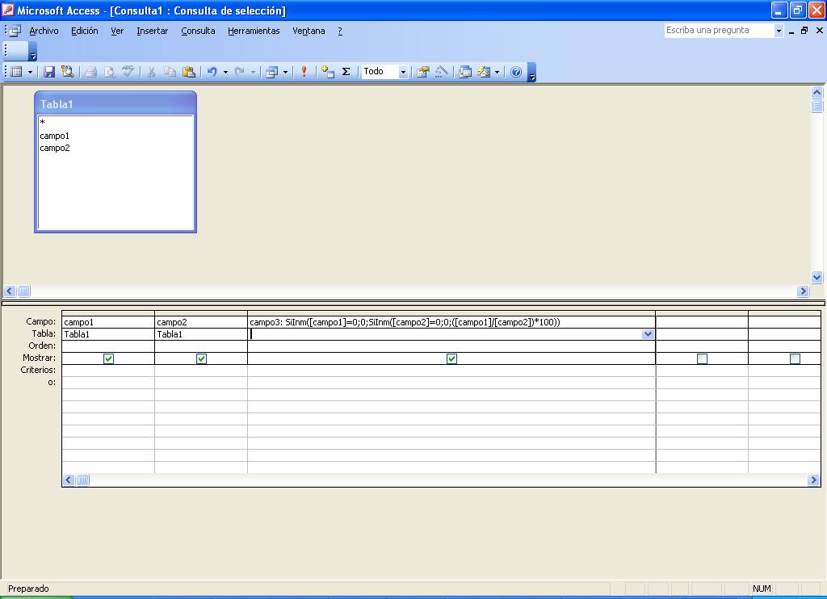Image resolution: width=827 pixels, height=599 pixels.
Task: Click the file search toolbar icon
Action: [x=68, y=72]
